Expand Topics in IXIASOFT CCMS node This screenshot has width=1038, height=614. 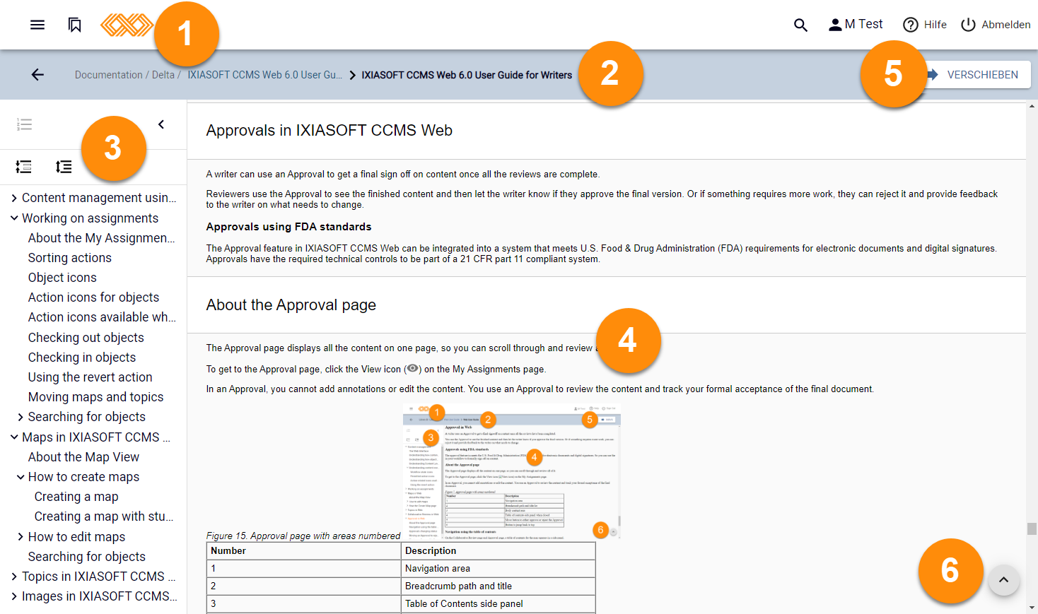coord(14,577)
